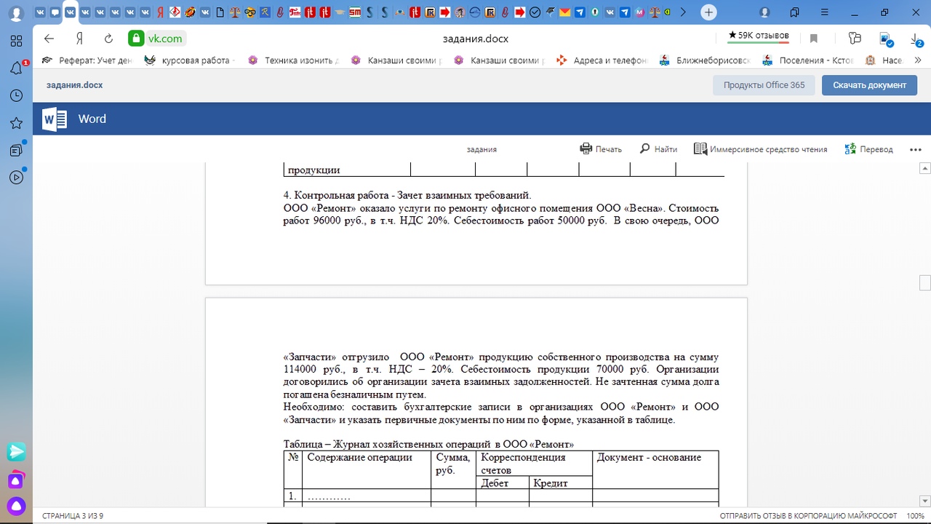Open the three-dots more options menu

pos(916,149)
